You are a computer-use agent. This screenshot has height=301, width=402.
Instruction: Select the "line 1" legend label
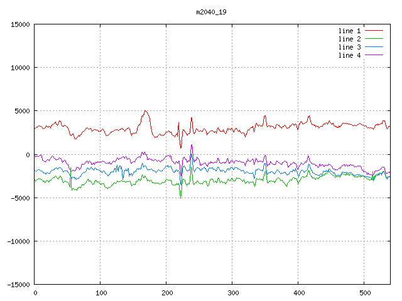(x=349, y=31)
